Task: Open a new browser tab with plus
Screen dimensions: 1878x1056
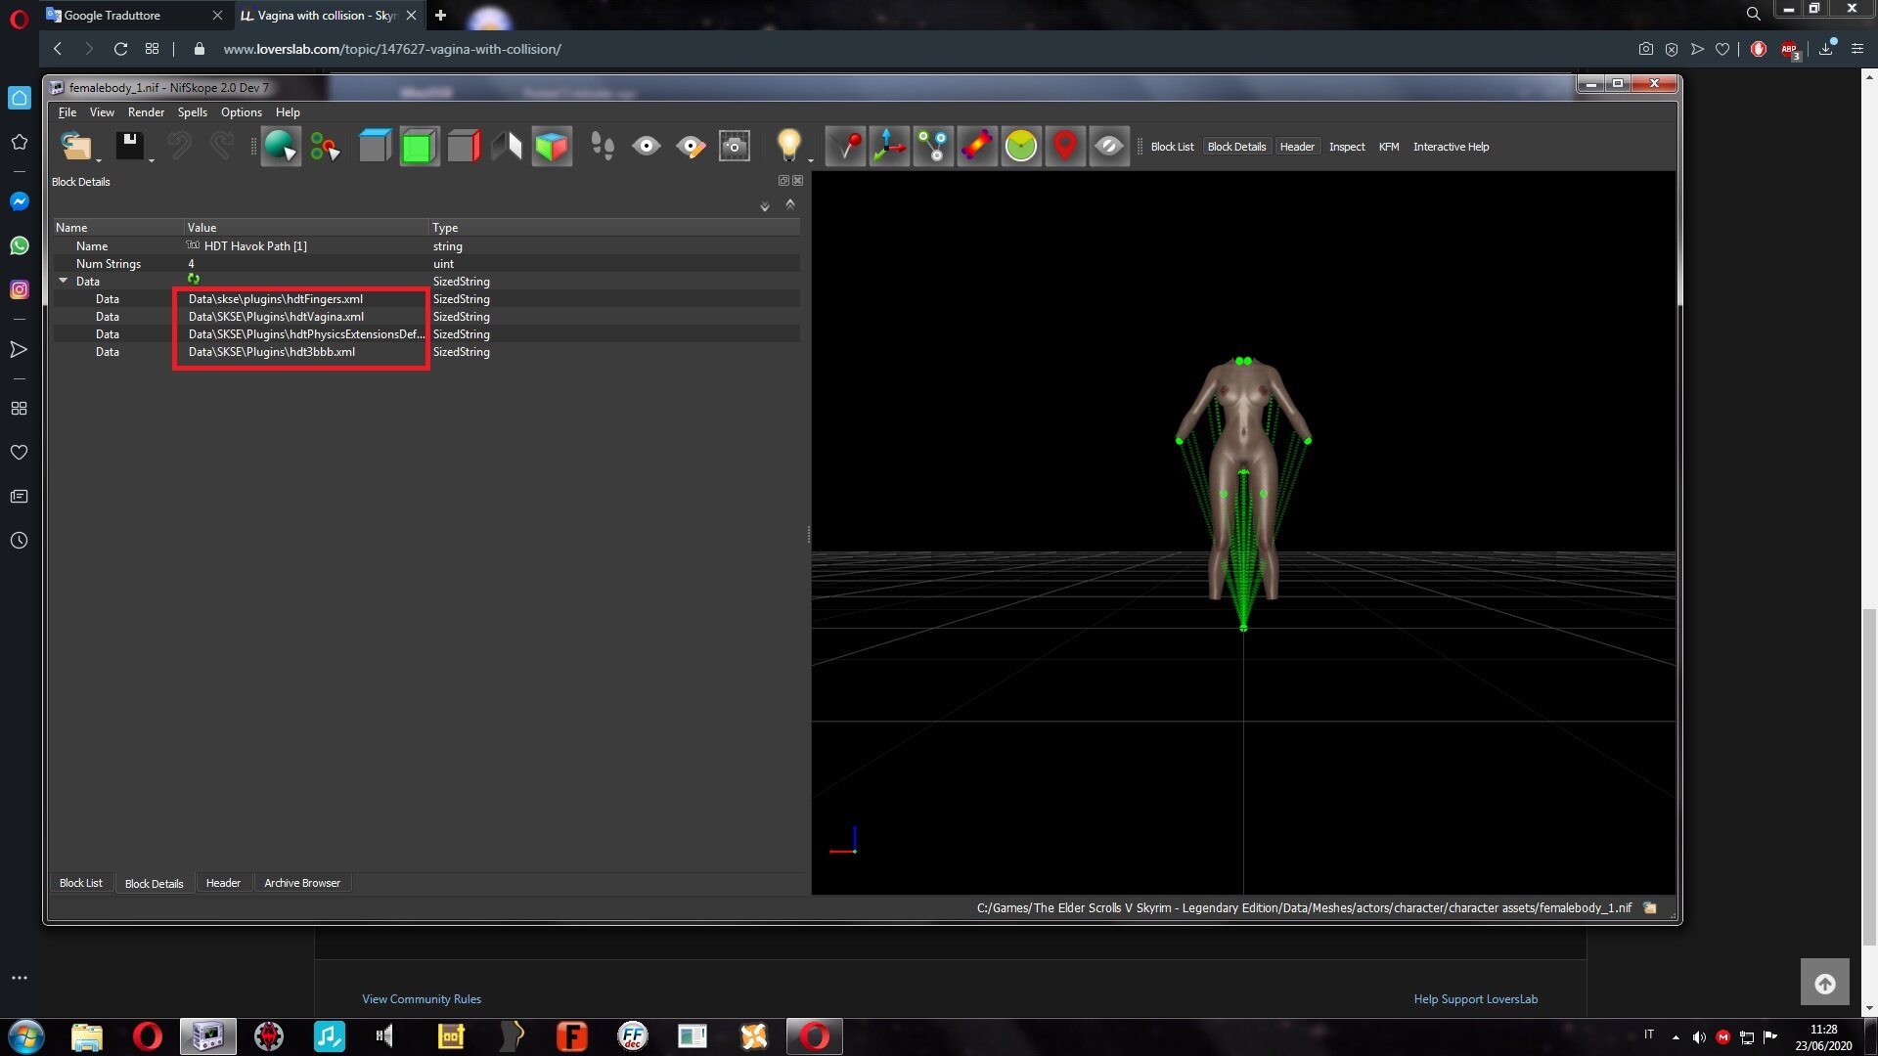Action: [x=440, y=15]
